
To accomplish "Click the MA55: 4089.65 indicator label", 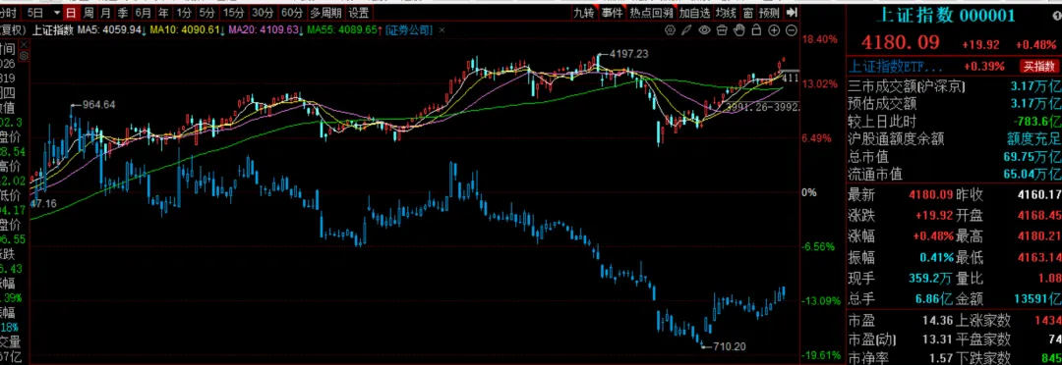I will click(343, 30).
